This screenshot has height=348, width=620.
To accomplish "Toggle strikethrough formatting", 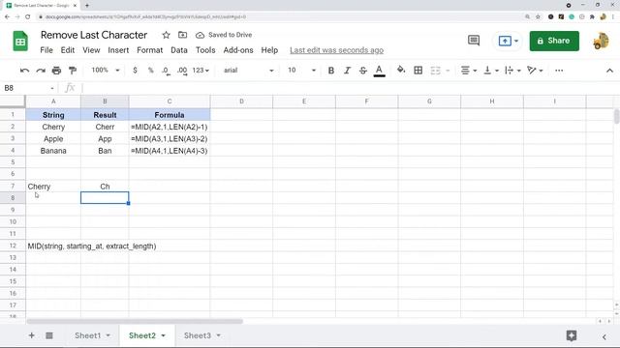I will coord(362,71).
